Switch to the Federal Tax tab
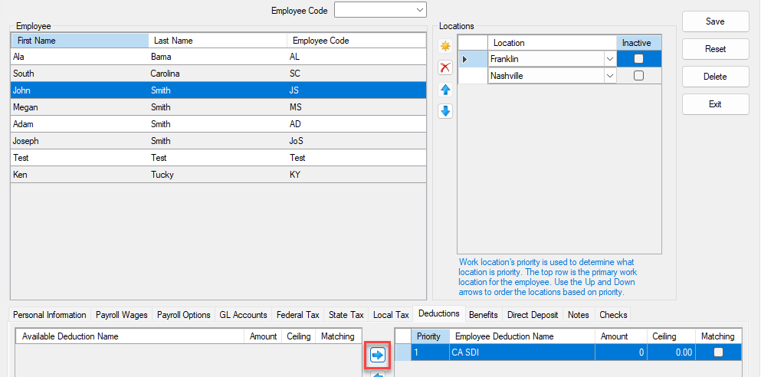The height and width of the screenshot is (377, 761). pyautogui.click(x=300, y=315)
